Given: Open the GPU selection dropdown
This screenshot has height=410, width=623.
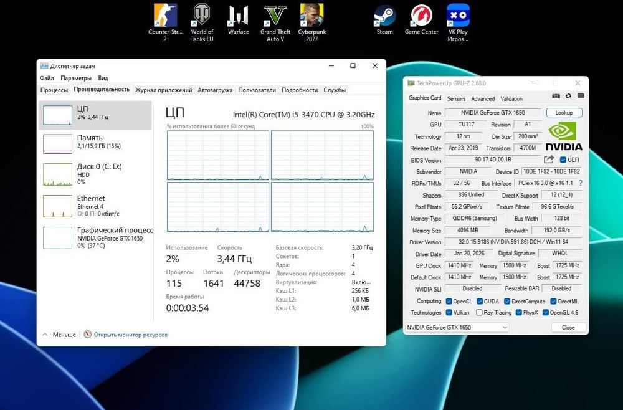Looking at the screenshot, I should pyautogui.click(x=457, y=327).
